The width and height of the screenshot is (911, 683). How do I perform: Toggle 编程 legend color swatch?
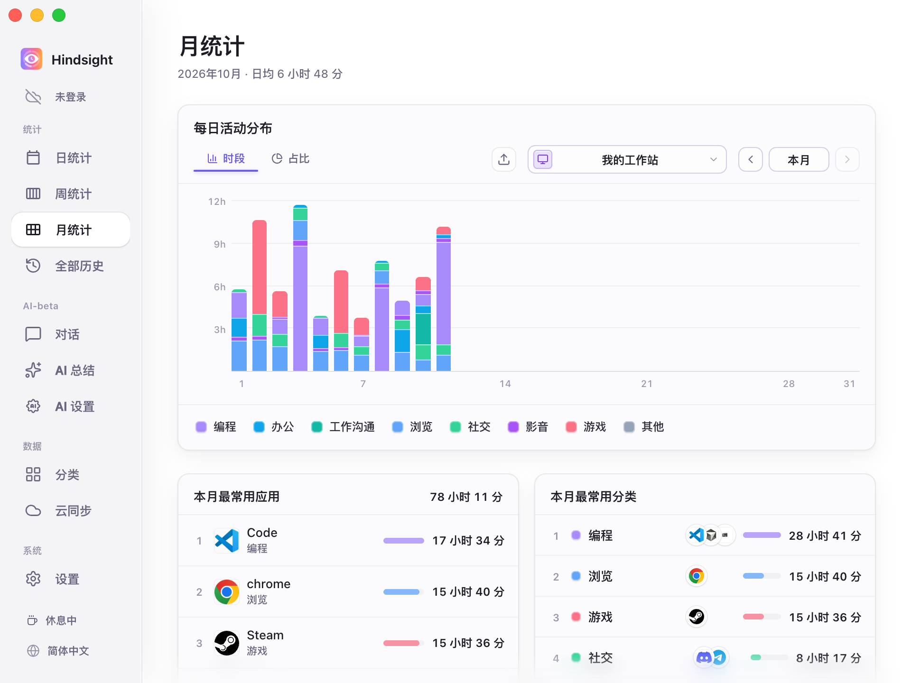[x=201, y=427]
